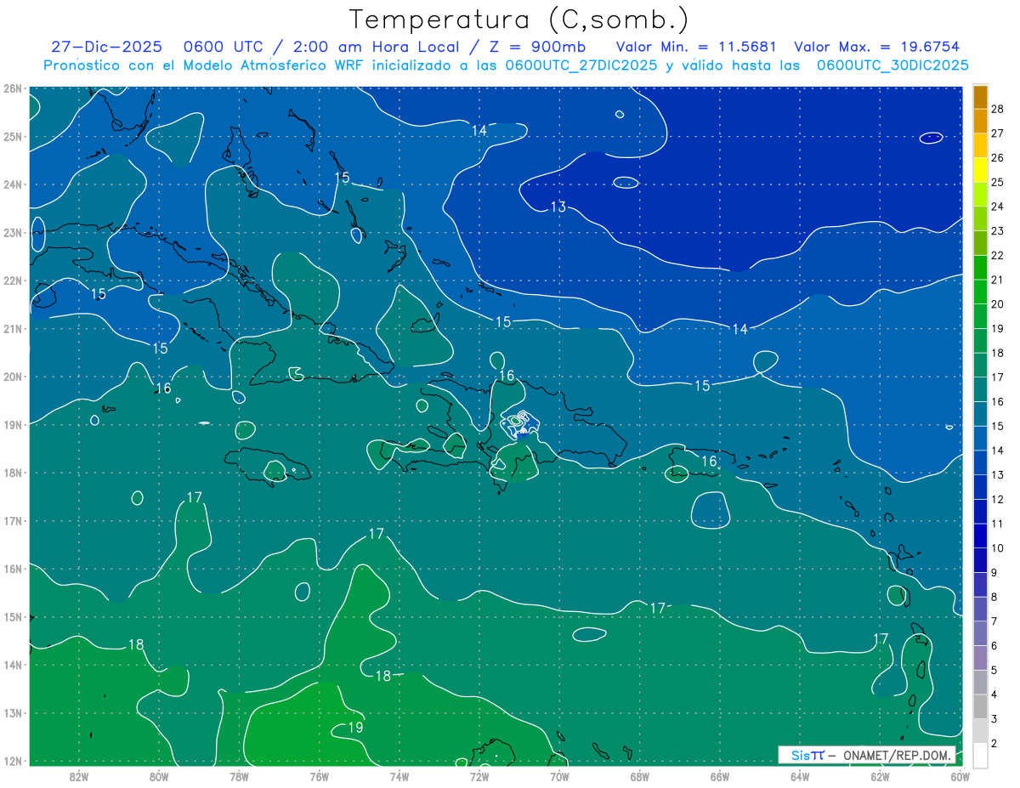This screenshot has width=1020, height=788.
Task: Click valid-until timestamp '0600UTC_30DIC2025'
Action: 892,65
